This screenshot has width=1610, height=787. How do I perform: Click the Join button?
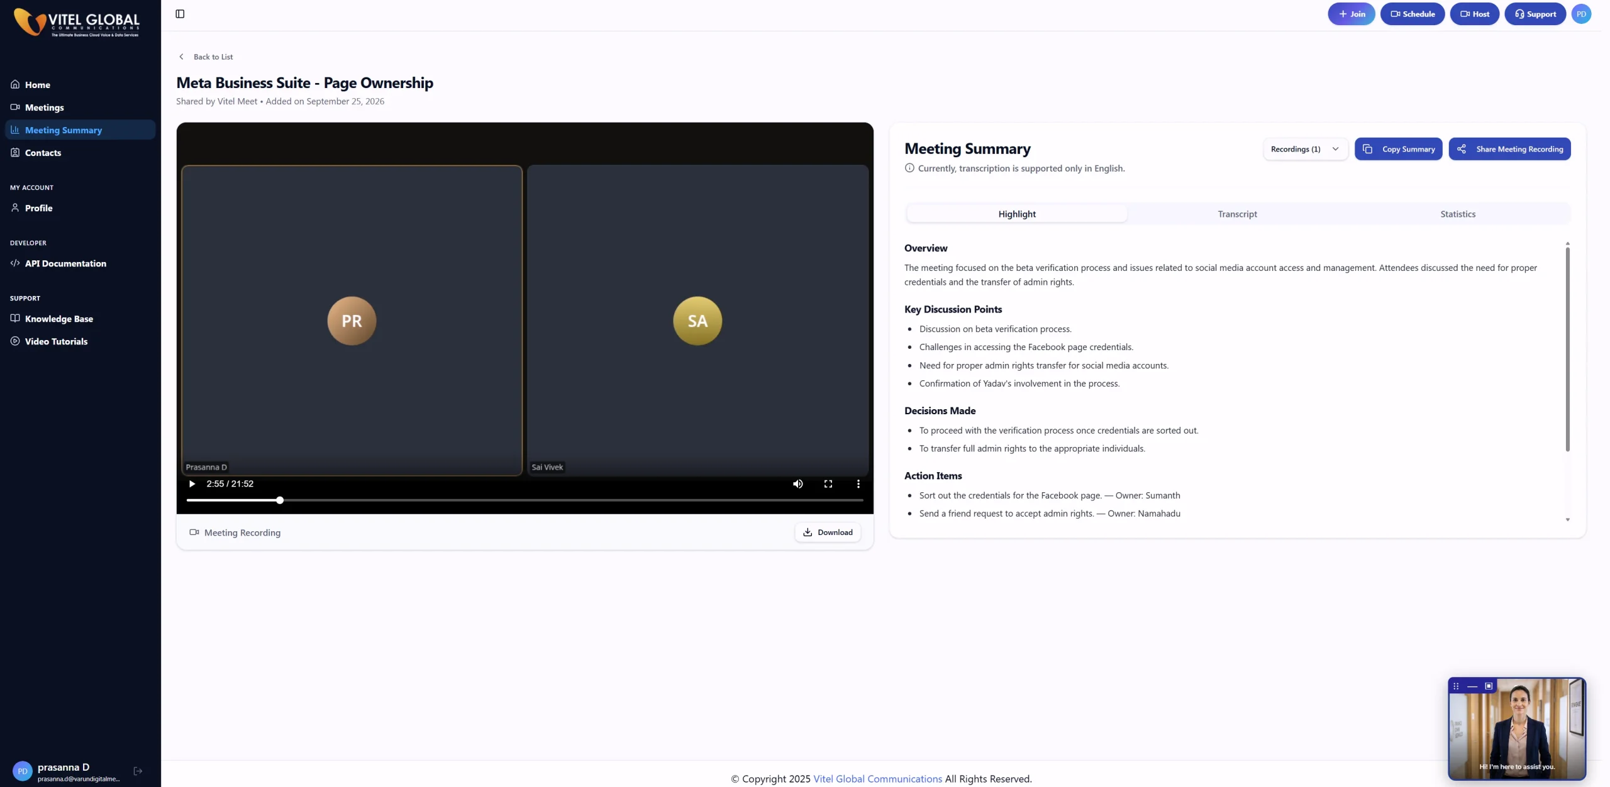(x=1351, y=14)
